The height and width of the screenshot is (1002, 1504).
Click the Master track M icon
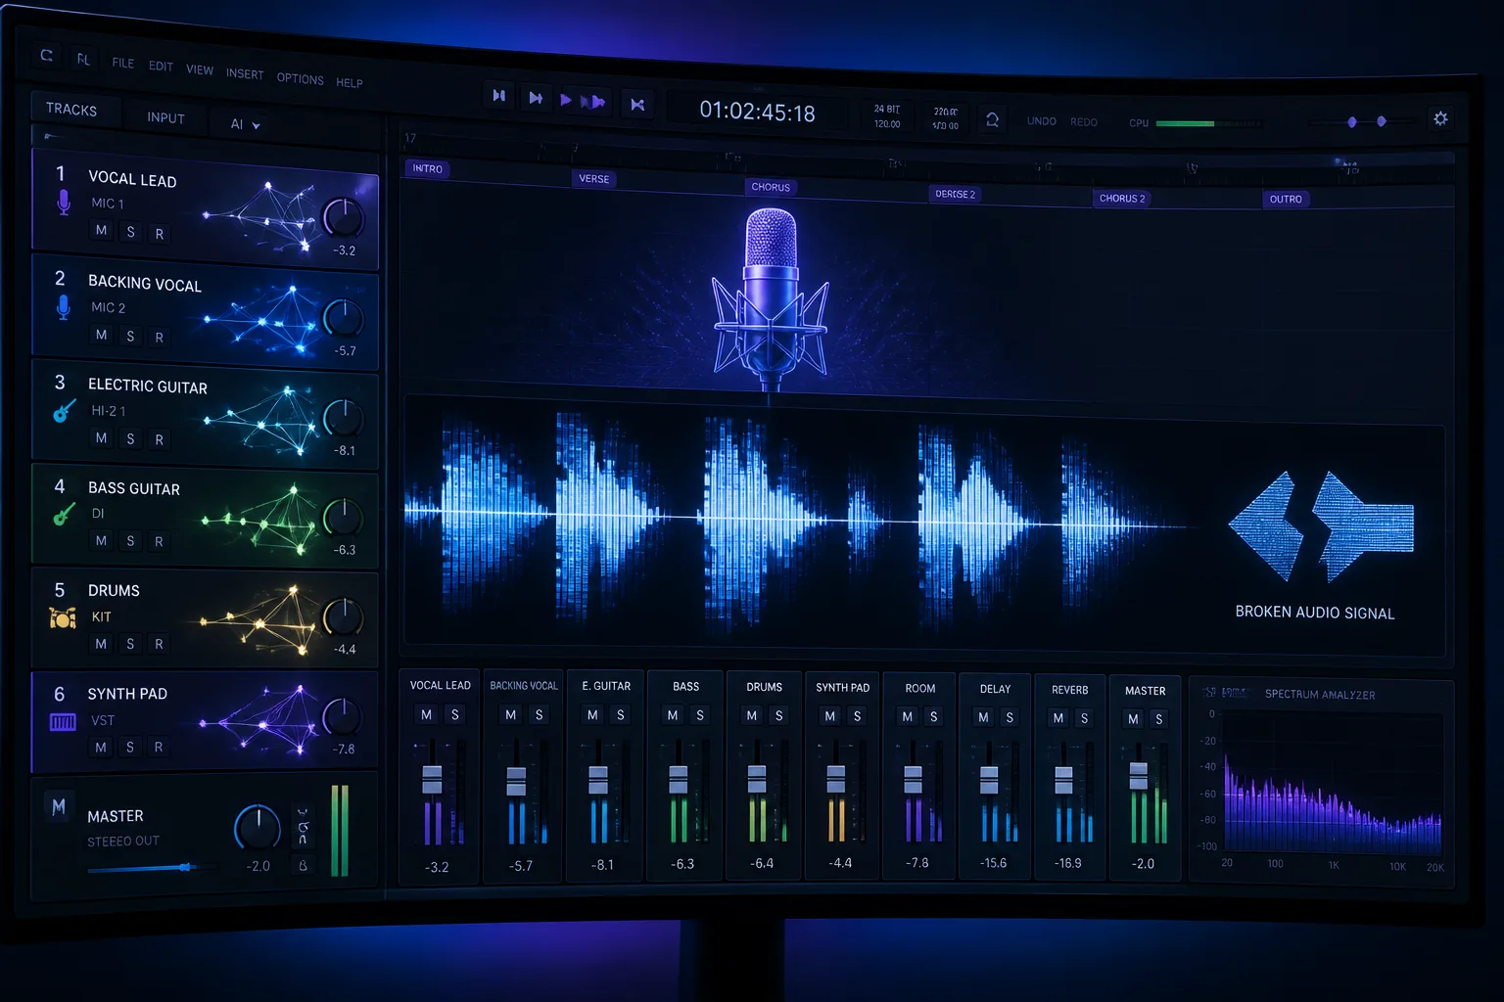point(59,807)
